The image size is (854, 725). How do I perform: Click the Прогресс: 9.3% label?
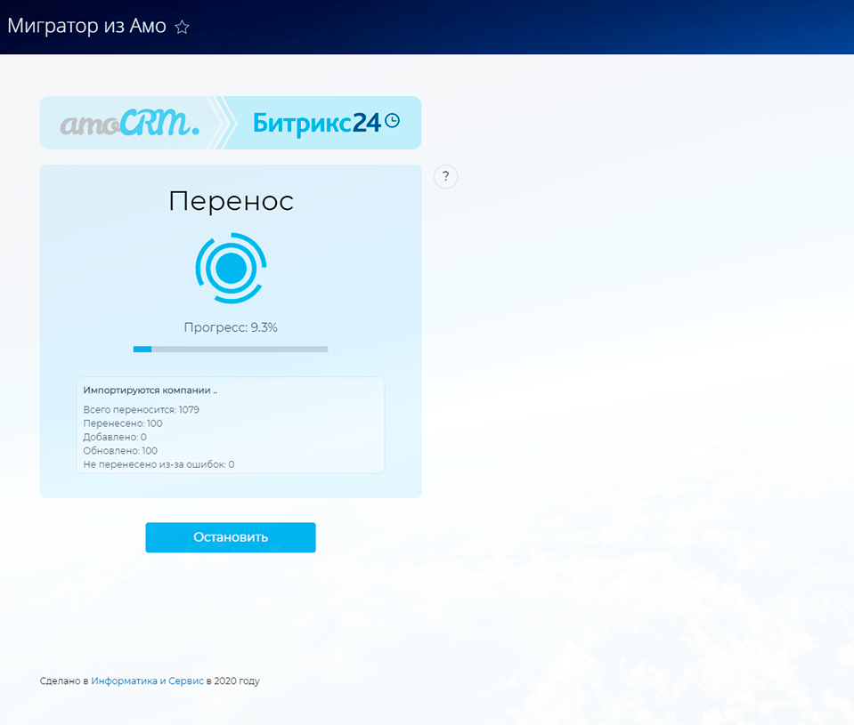(x=231, y=327)
